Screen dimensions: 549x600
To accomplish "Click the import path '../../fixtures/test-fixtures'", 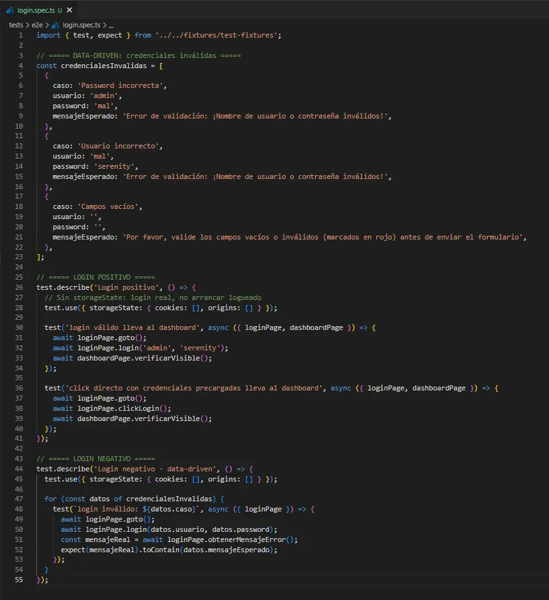I will [216, 35].
